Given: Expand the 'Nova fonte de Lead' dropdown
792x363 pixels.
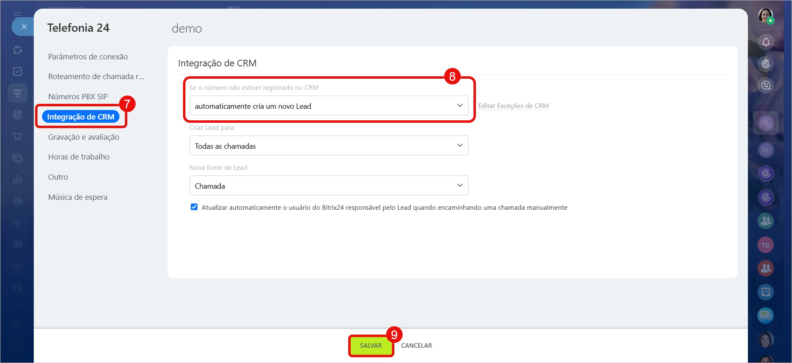Looking at the screenshot, I should (x=328, y=186).
